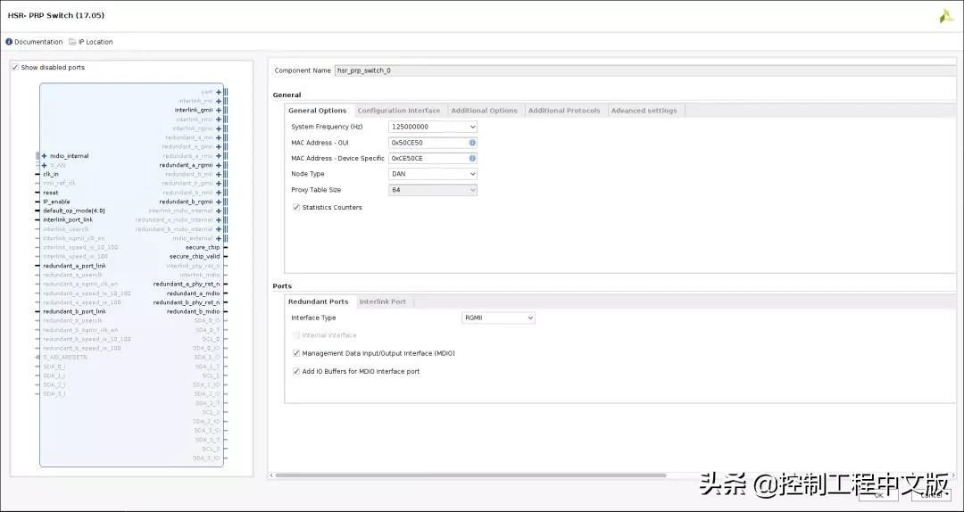Viewport: 964px width, 512px height.
Task: Click the IP Location link
Action: pos(96,42)
